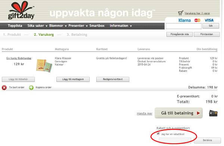Open the product thumbnail image

click(x=44, y=66)
